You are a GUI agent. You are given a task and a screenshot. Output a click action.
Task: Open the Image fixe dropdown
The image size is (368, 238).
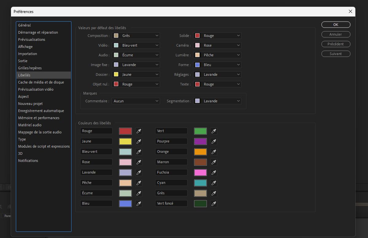(136, 65)
